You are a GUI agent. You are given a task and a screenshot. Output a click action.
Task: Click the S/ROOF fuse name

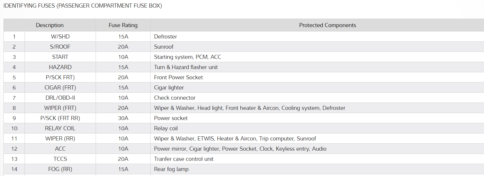coord(60,47)
